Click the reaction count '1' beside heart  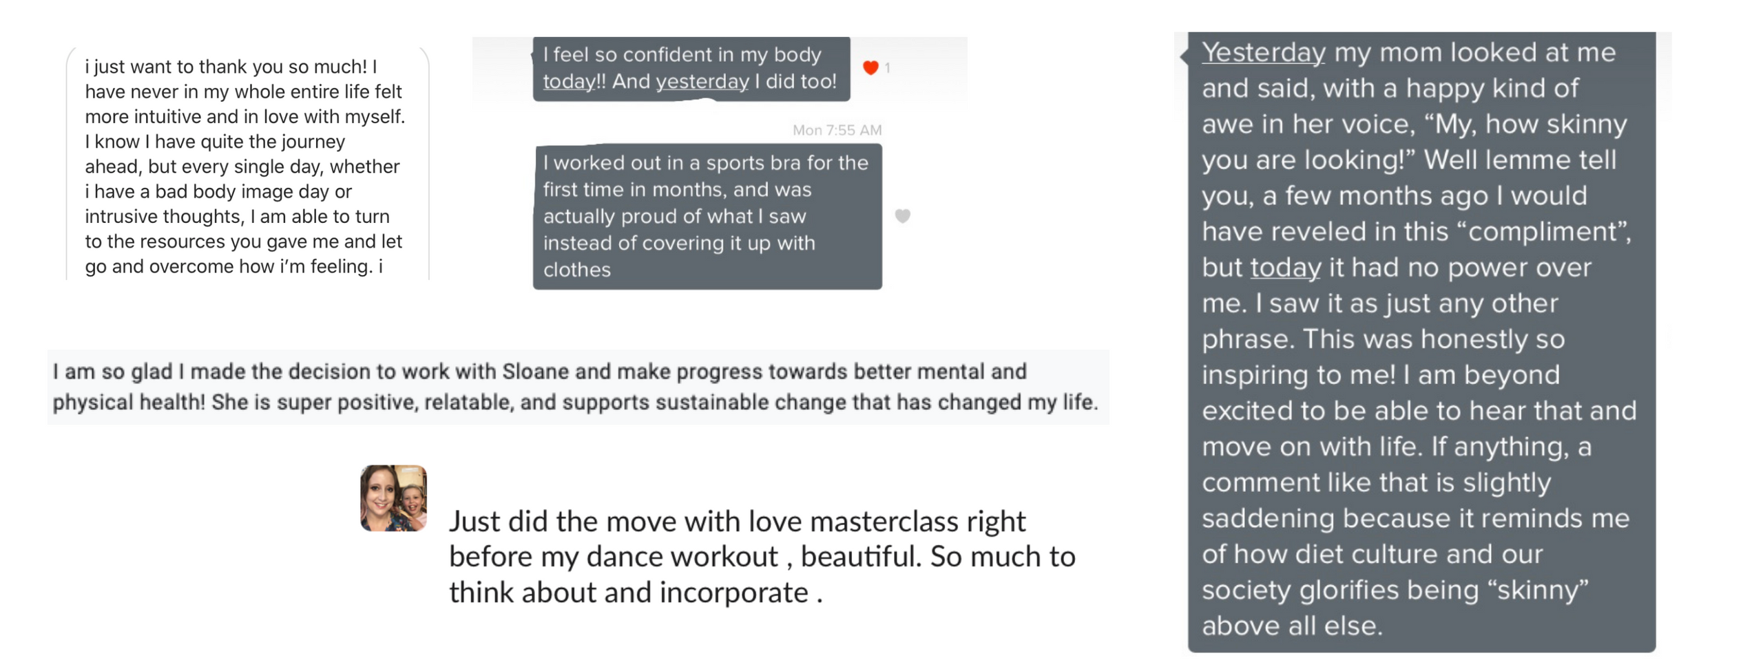point(887,68)
